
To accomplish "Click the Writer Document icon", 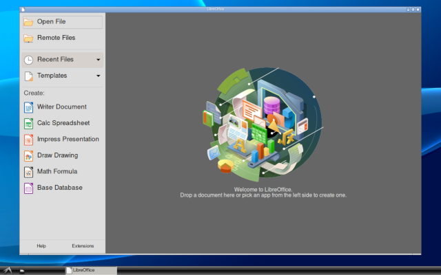I will (x=28, y=107).
